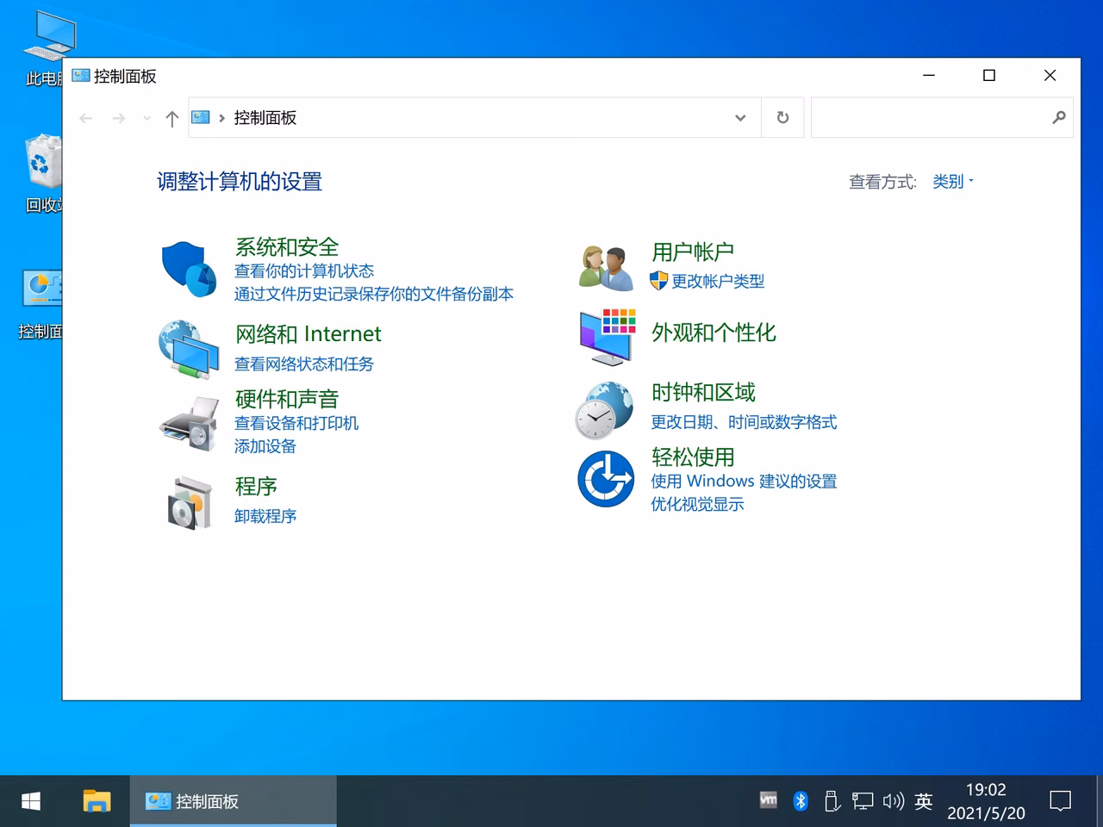Switch to 控制面板 taskbar window
The width and height of the screenshot is (1103, 827).
click(233, 801)
